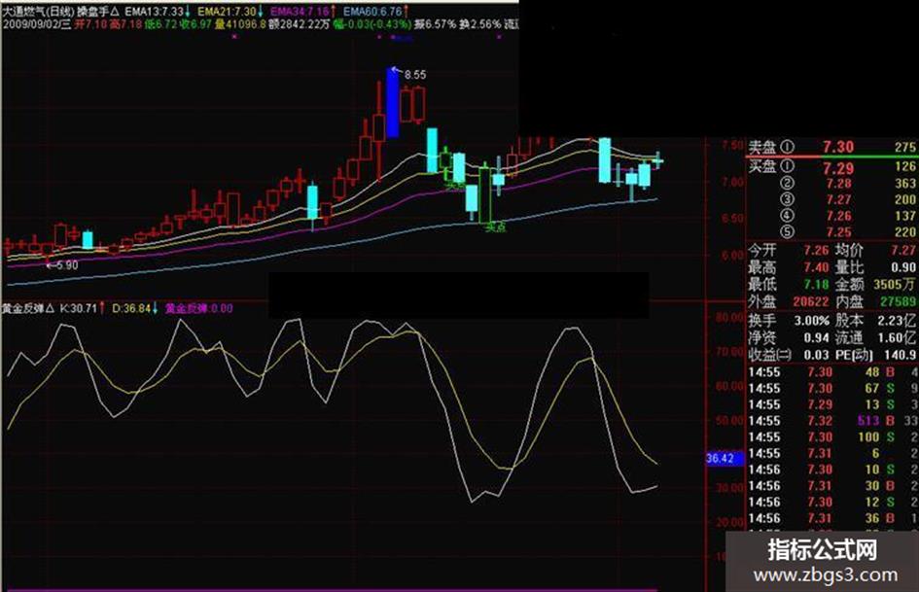The height and width of the screenshot is (592, 919).
Task: Select the tick row with volume 513
Action: 832,421
